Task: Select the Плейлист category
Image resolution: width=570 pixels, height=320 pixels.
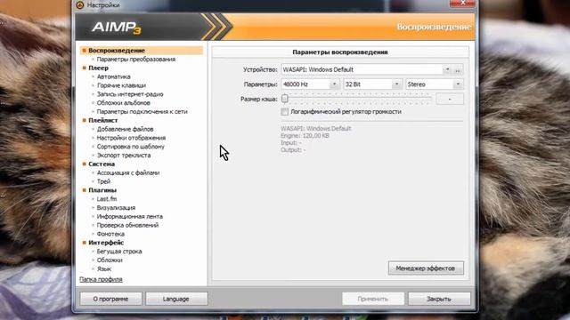Action: point(103,120)
